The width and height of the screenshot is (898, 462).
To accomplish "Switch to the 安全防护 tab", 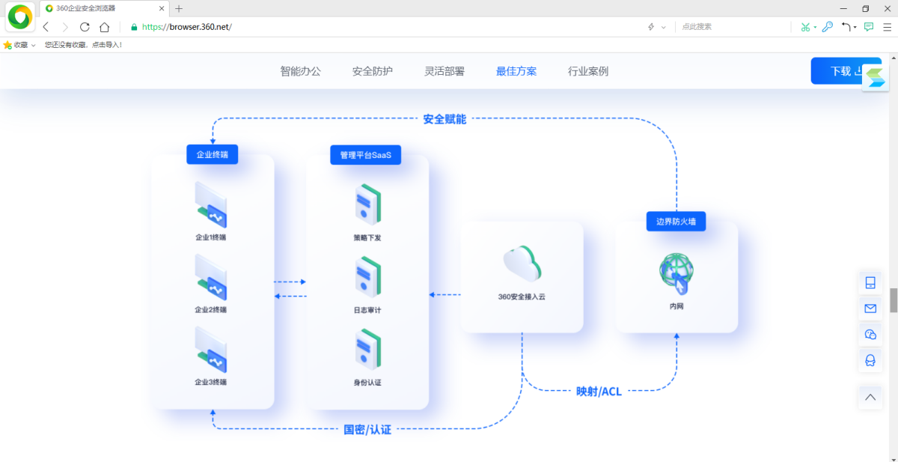I will pos(372,70).
